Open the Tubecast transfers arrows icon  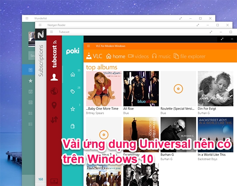[54, 119]
